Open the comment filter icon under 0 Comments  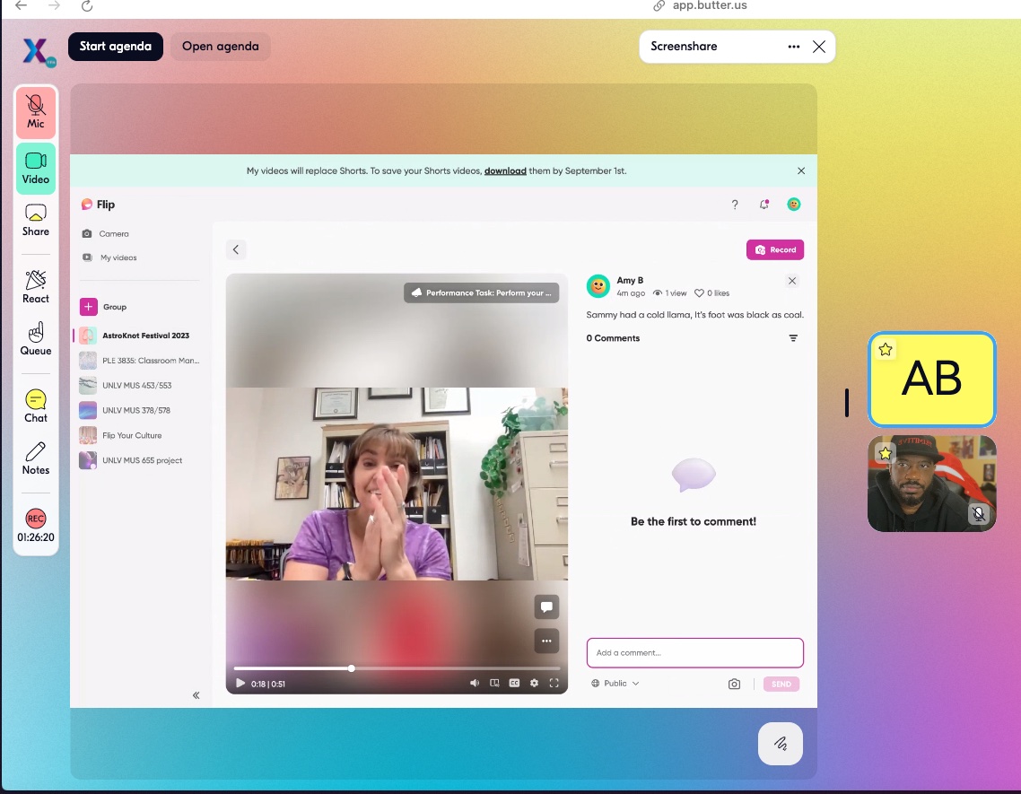(x=793, y=338)
